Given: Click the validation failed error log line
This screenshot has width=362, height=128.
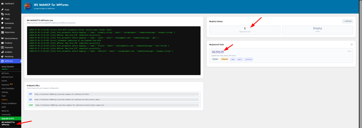Looking at the screenshot, I should pos(70,30).
